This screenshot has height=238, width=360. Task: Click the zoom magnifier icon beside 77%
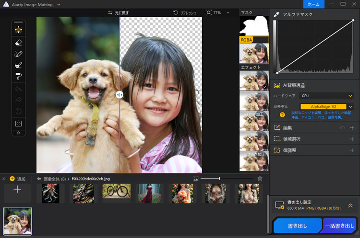pyautogui.click(x=208, y=12)
